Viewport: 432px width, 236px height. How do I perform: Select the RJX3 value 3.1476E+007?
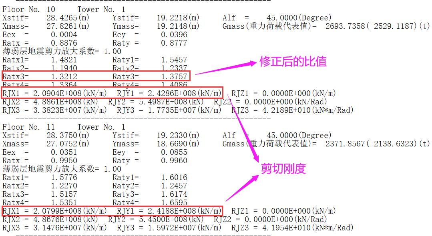pyautogui.click(x=57, y=228)
